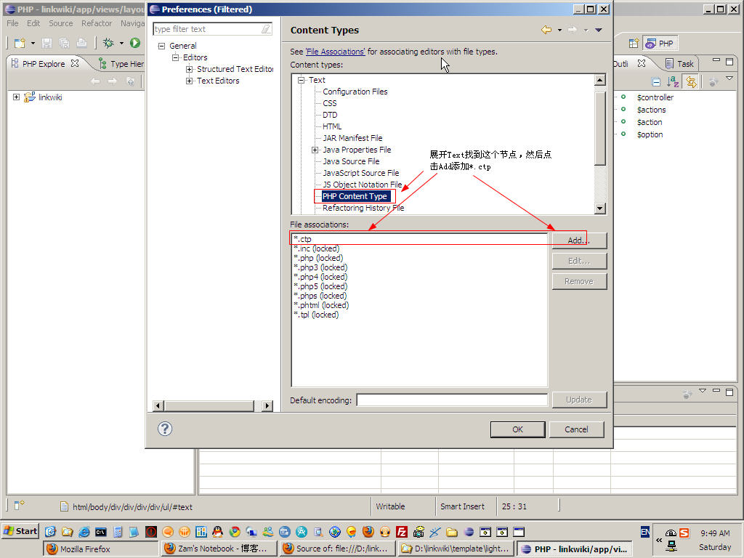Click the Debug bug icon
Viewport: 744px width, 558px height.
click(108, 43)
